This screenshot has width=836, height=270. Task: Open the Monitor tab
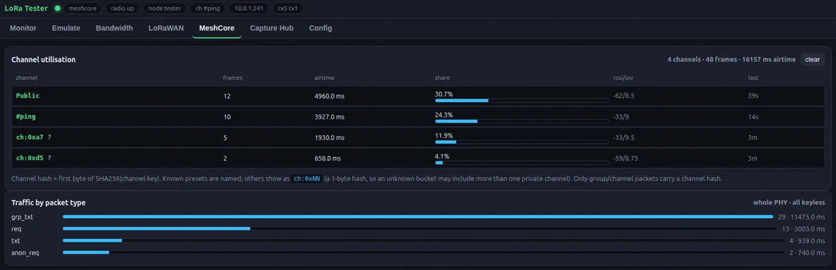click(x=23, y=28)
